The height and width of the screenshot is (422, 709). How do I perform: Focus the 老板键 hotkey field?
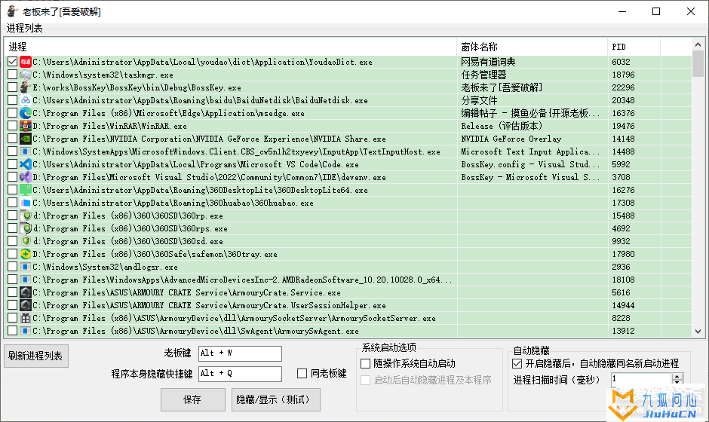click(240, 353)
